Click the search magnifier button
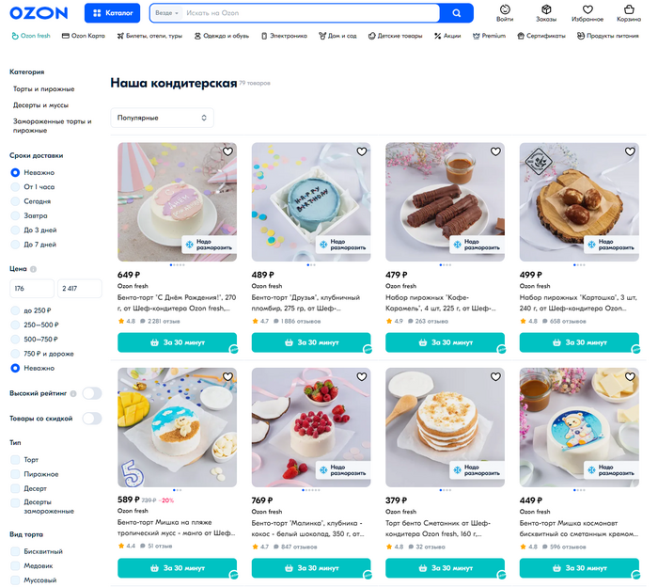 point(456,13)
